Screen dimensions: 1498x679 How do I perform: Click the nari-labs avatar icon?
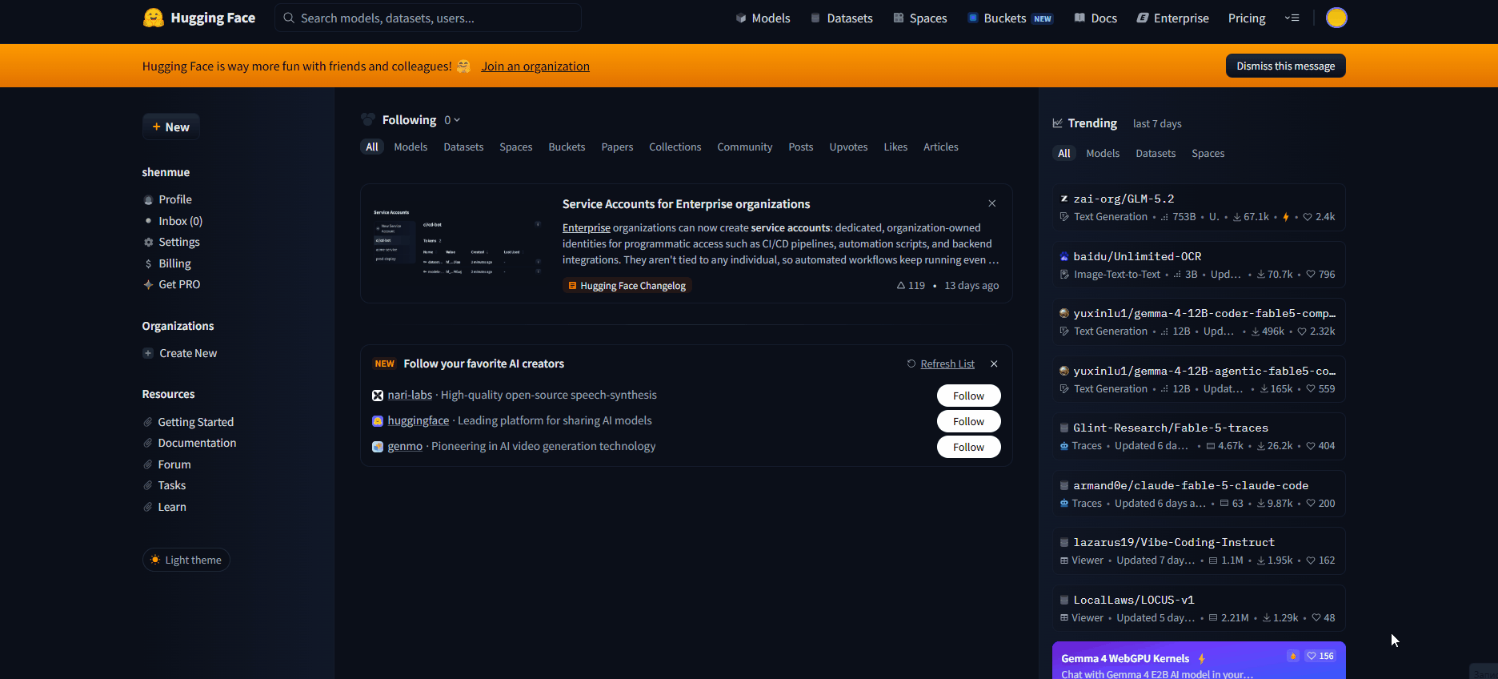pyautogui.click(x=378, y=396)
